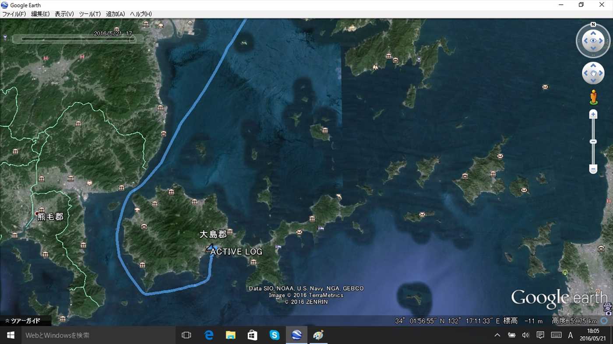This screenshot has width=613, height=344.
Task: Open the ヘルプ(H) menu
Action: point(141,14)
